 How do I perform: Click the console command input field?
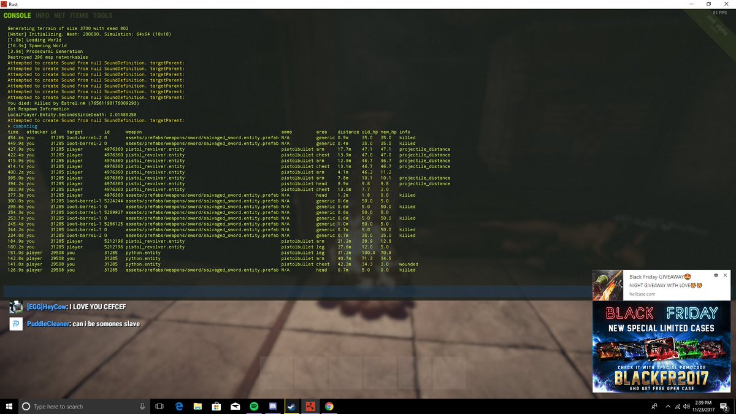(x=296, y=291)
